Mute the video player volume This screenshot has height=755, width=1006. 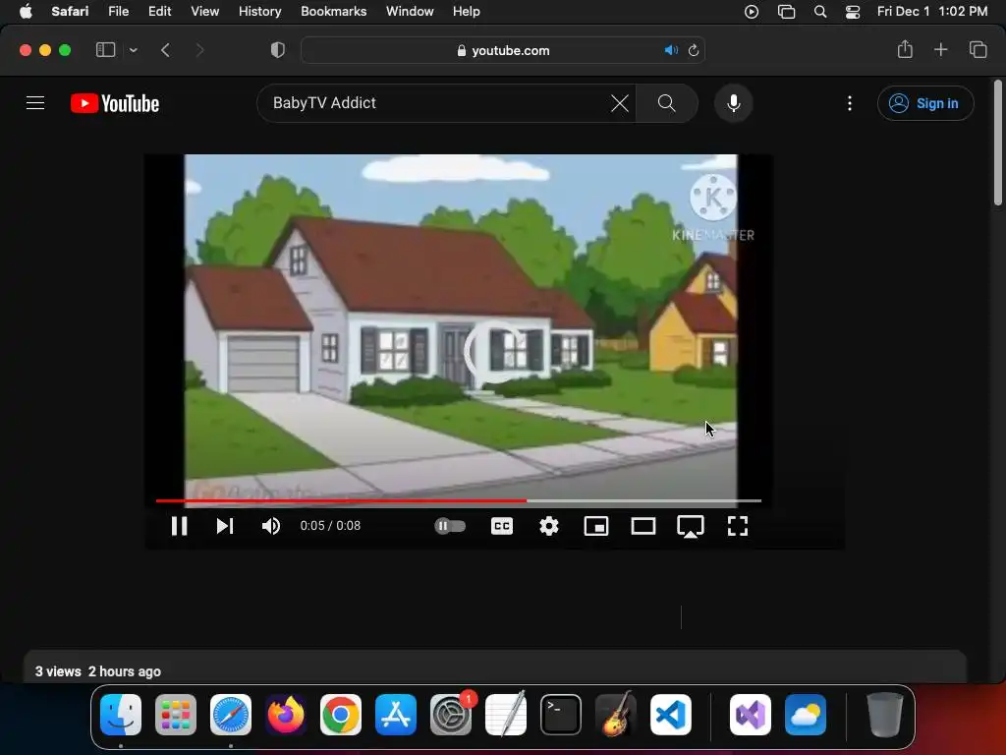pos(271,526)
